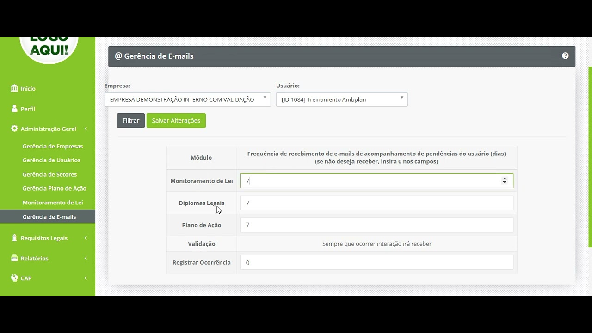Click the Registrar Ocorrência frequency field
592x333 pixels.
(377, 263)
